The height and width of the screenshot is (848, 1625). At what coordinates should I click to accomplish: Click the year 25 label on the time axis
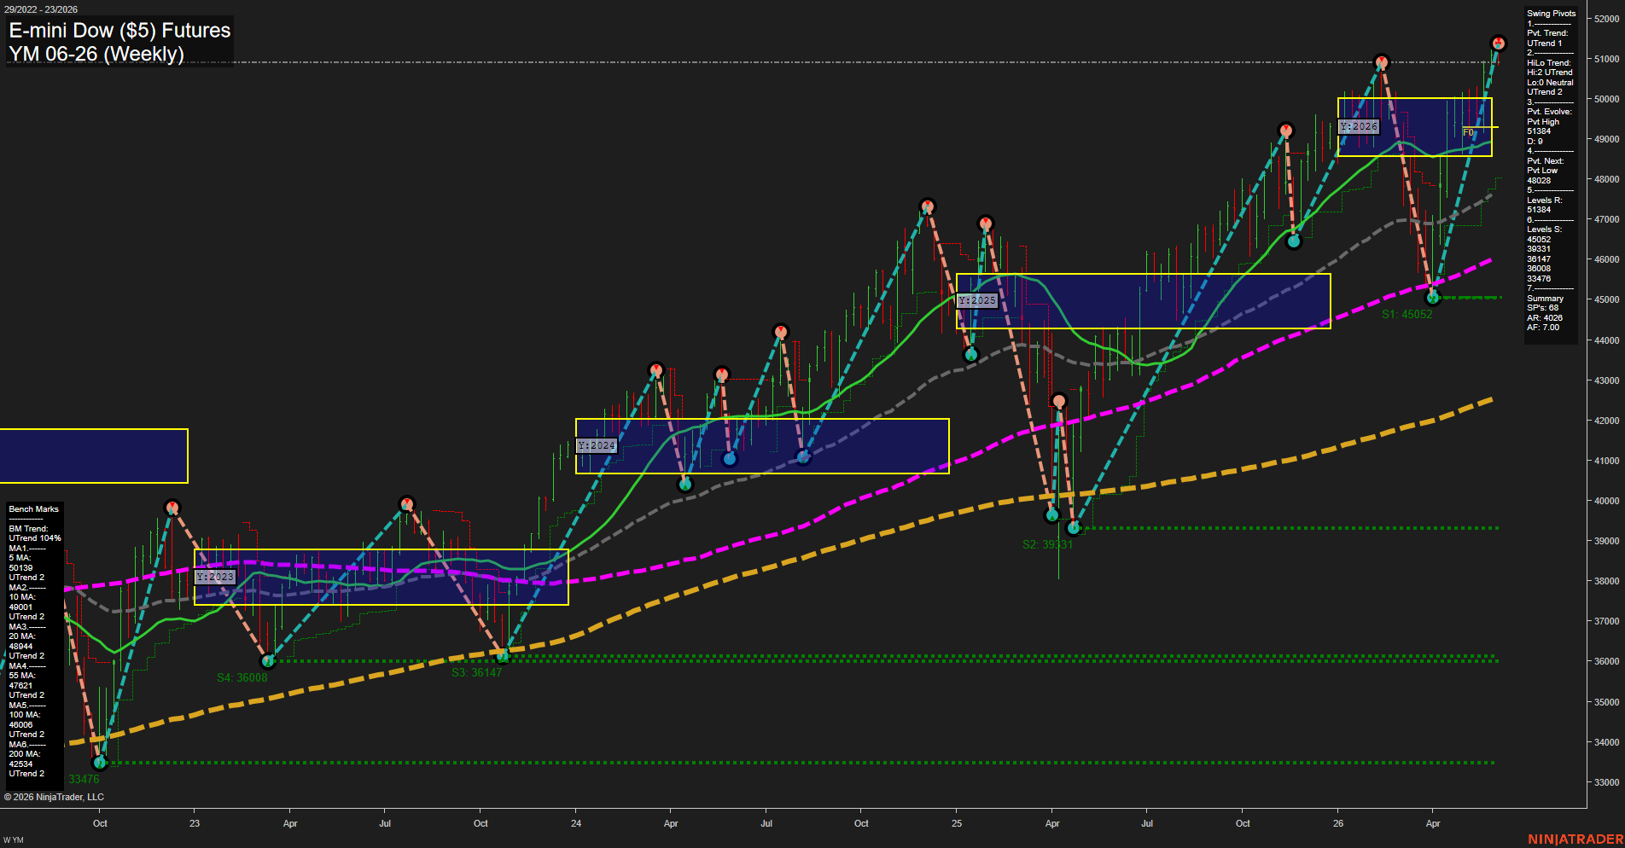point(957,823)
